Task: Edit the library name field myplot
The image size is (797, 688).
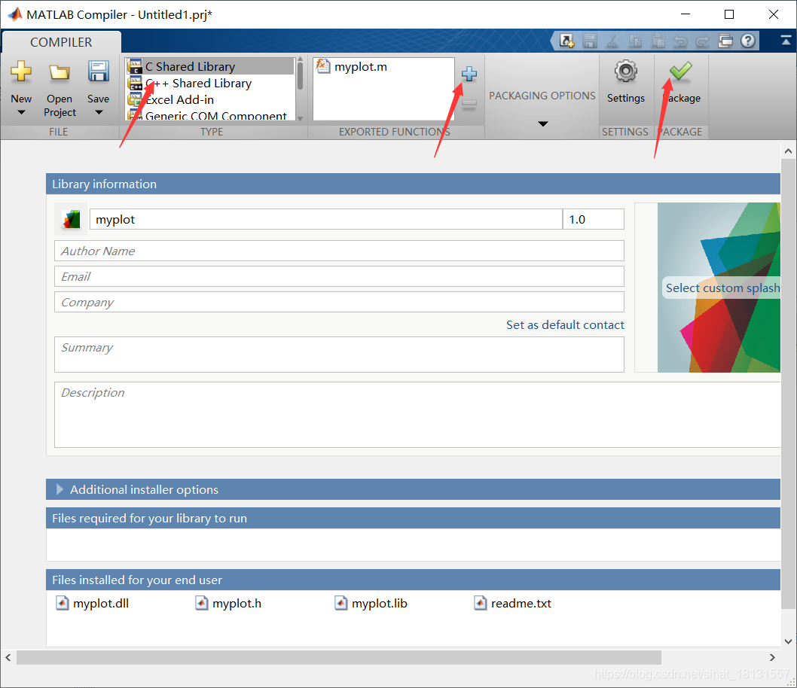Action: pos(326,219)
